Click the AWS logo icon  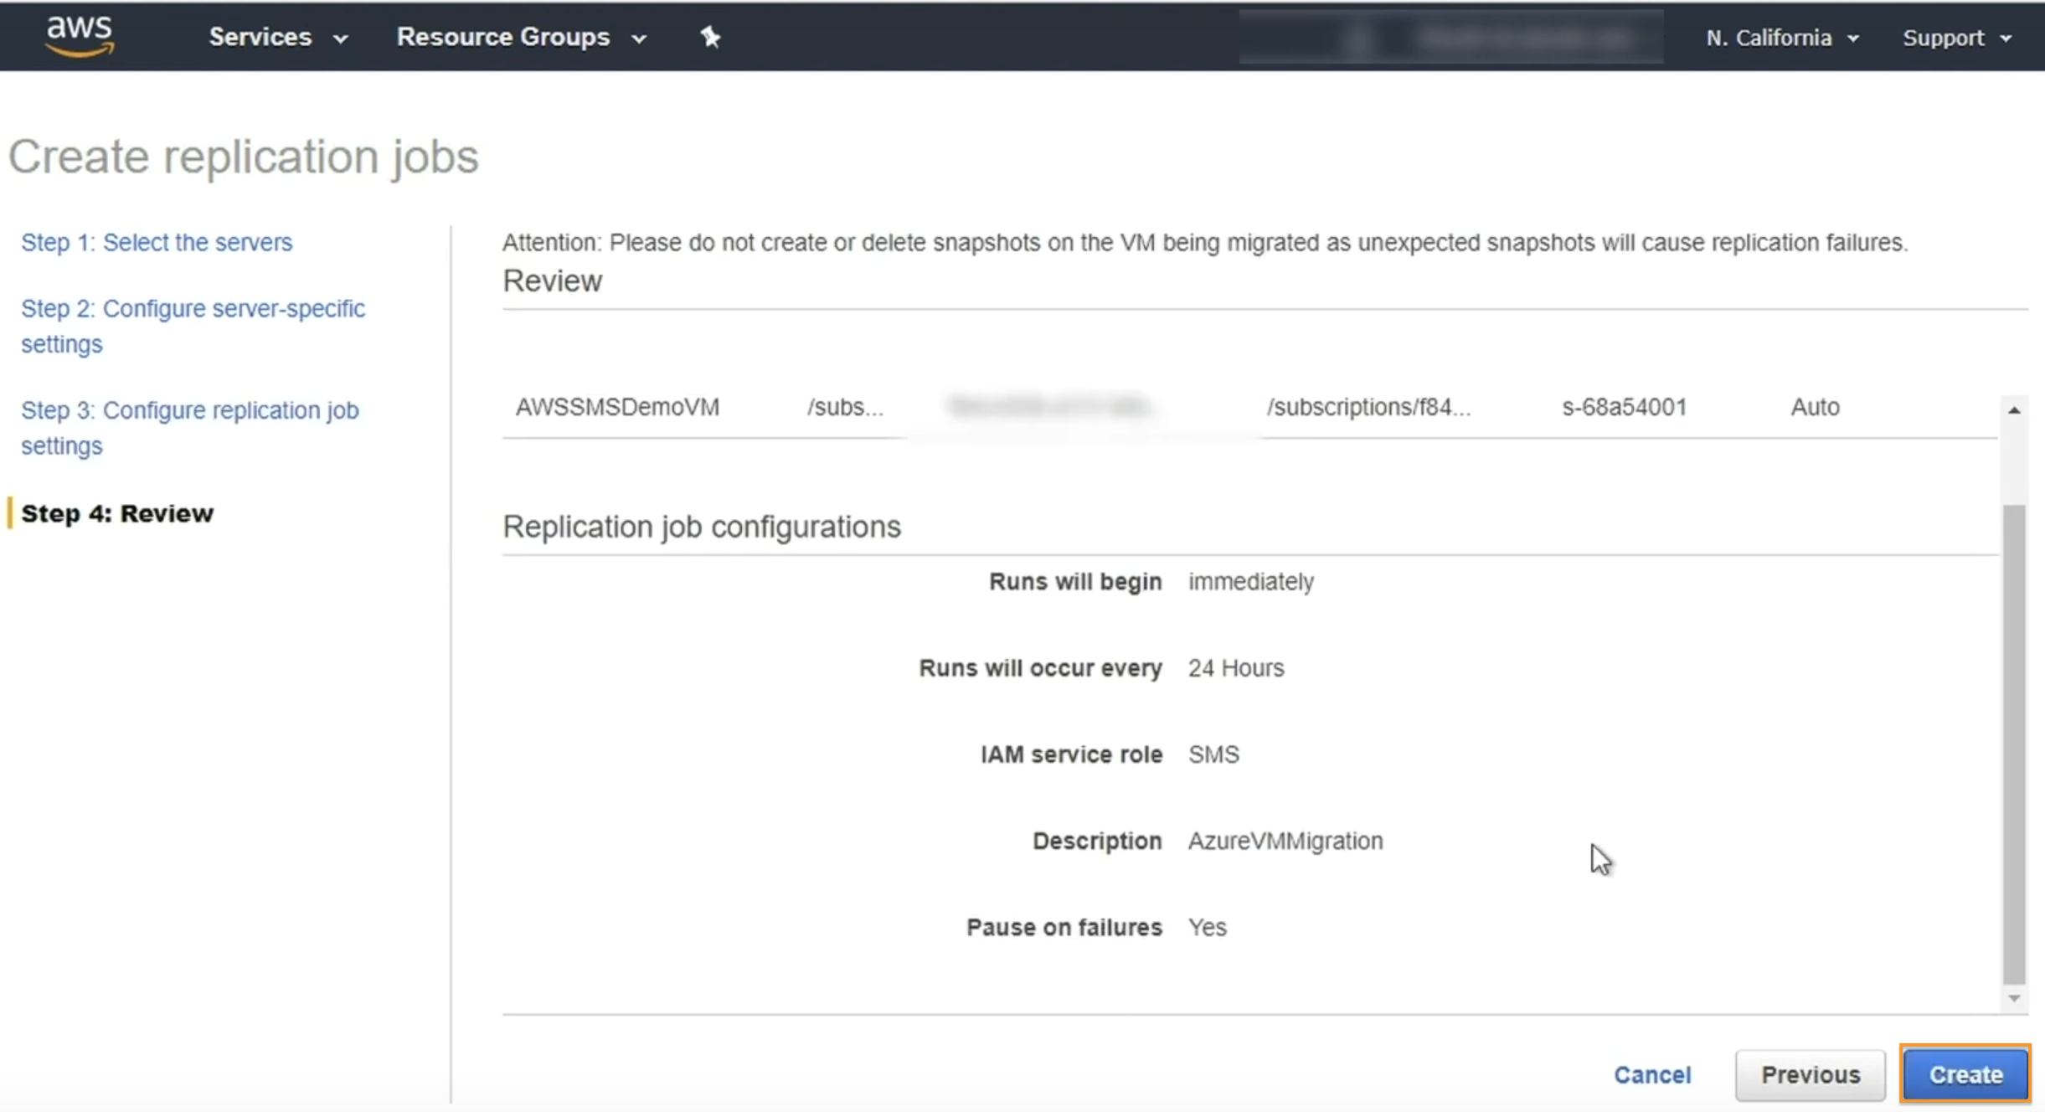tap(80, 37)
